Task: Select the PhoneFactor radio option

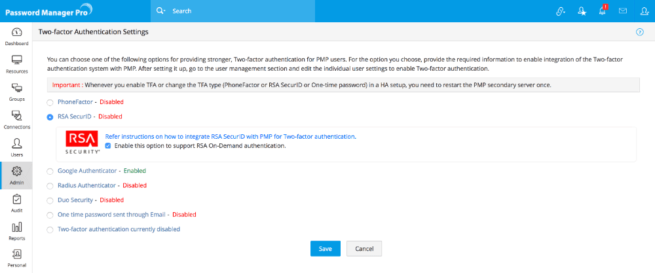Action: click(x=50, y=102)
